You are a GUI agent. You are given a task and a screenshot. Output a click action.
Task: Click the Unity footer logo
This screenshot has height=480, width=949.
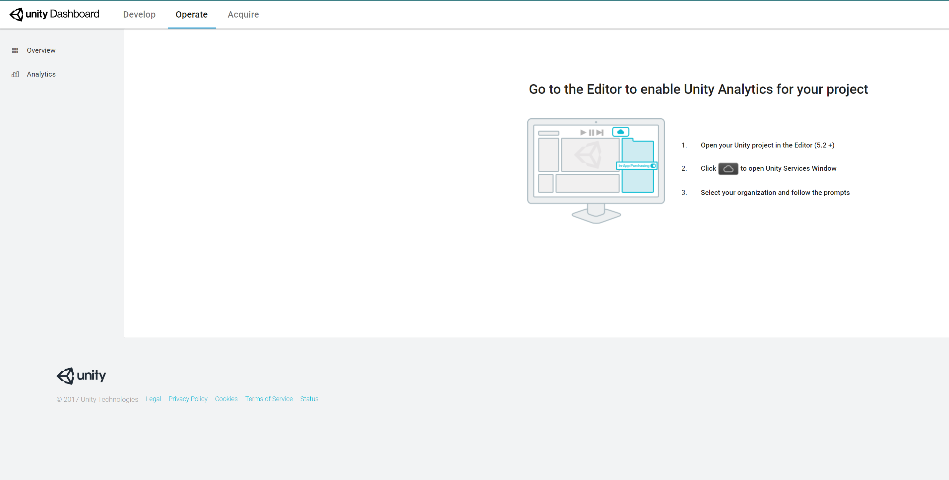click(x=81, y=376)
